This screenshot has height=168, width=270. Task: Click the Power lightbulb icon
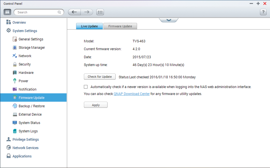15,81
